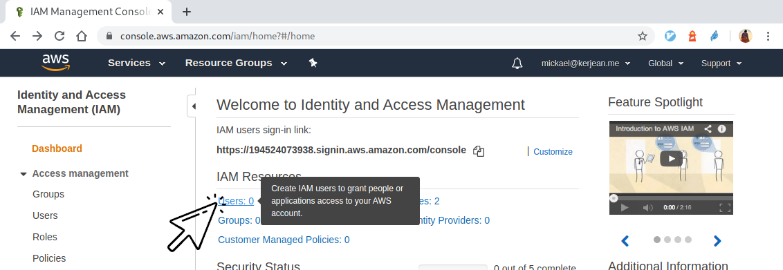Screen dimensions: 783x270
Task: Select the third spotlight carousel dot
Action: tap(678, 240)
